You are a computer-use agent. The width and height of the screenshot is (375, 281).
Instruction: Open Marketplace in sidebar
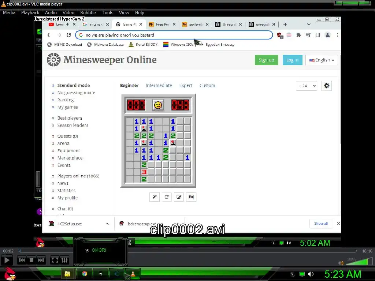pos(70,158)
